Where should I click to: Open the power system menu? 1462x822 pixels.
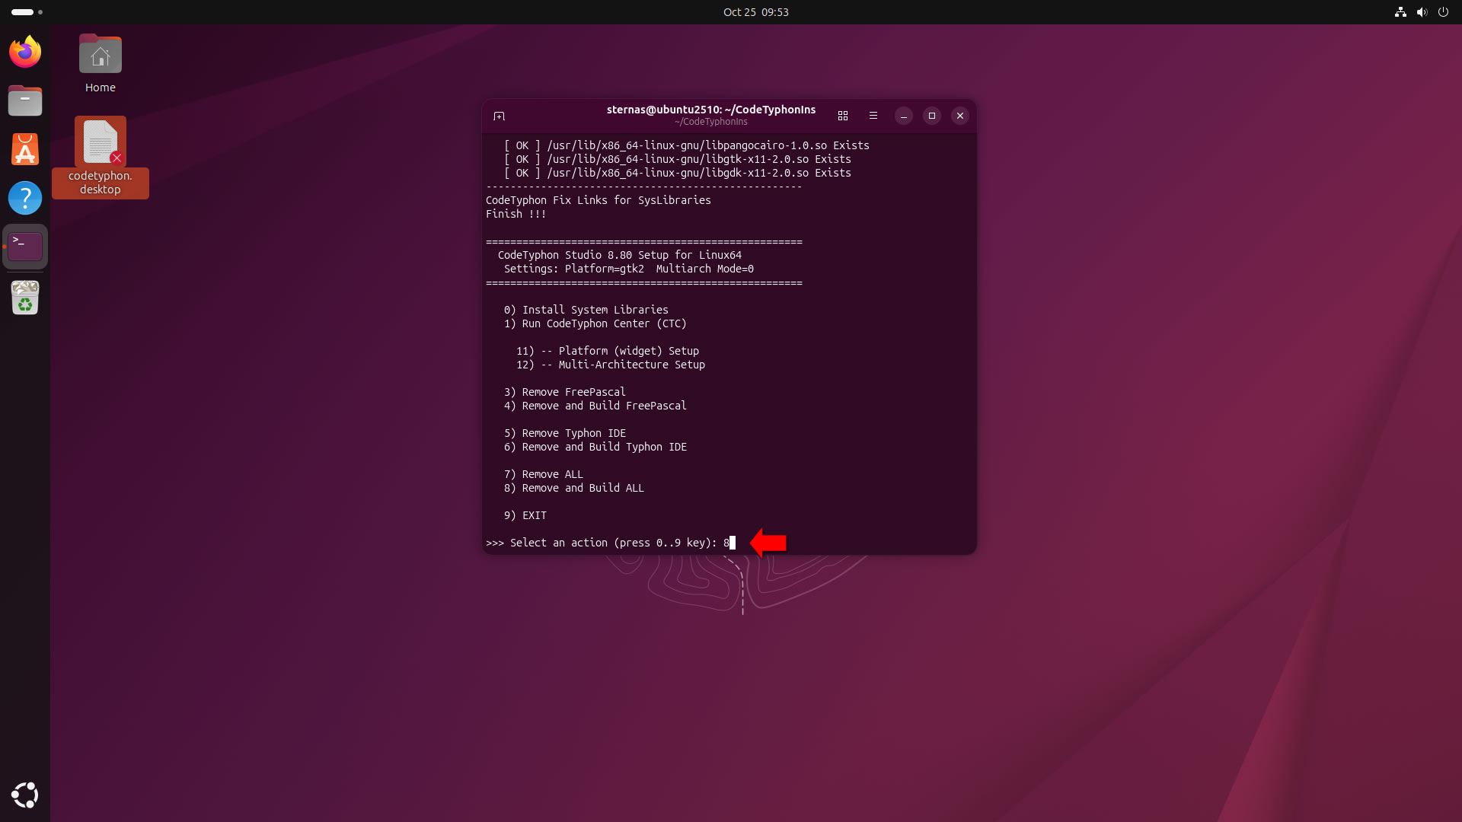(x=1442, y=12)
